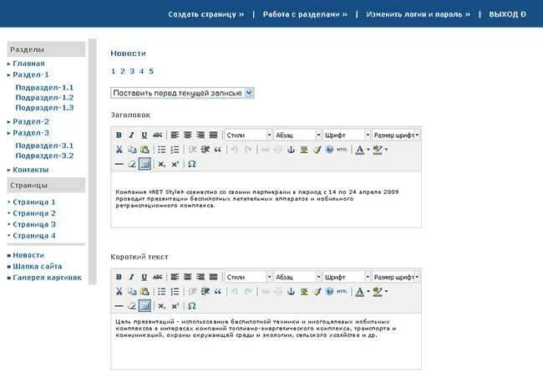The image size is (543, 378).
Task: Insert anchor in the Заголовок editor
Action: [291, 150]
